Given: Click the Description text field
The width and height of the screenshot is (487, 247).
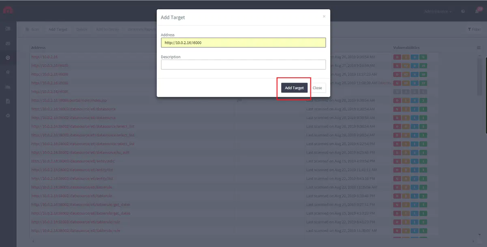Looking at the screenshot, I should (243, 65).
